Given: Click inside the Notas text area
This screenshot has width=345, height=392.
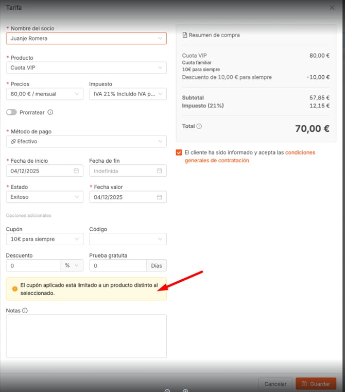Looking at the screenshot, I should (86, 336).
